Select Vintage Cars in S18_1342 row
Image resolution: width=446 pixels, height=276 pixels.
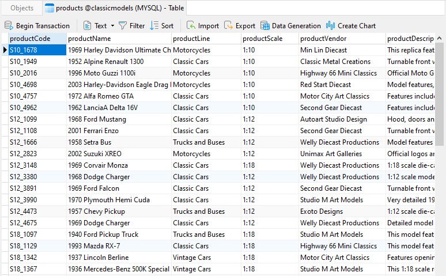click(x=206, y=258)
